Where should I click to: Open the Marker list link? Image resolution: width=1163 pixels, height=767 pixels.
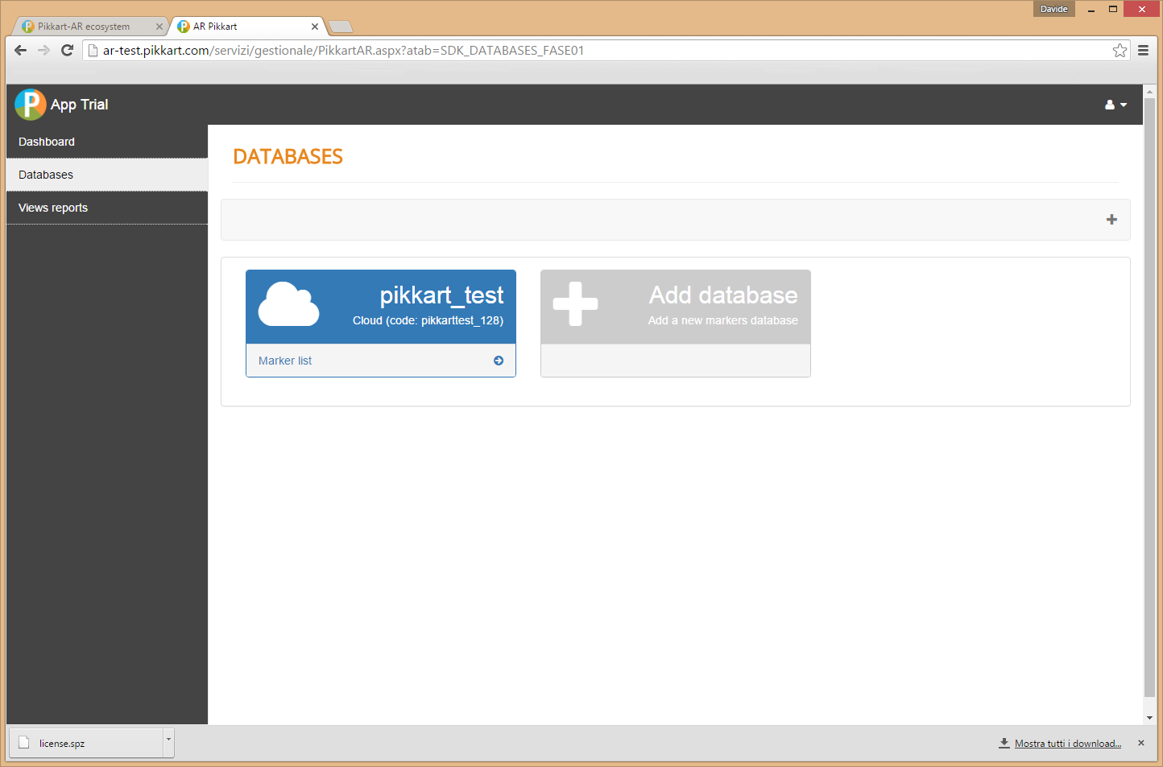[x=285, y=361]
